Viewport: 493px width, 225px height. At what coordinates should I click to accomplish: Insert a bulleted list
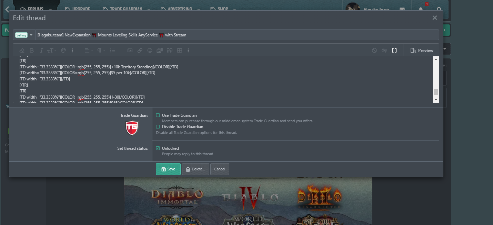pyautogui.click(x=113, y=50)
